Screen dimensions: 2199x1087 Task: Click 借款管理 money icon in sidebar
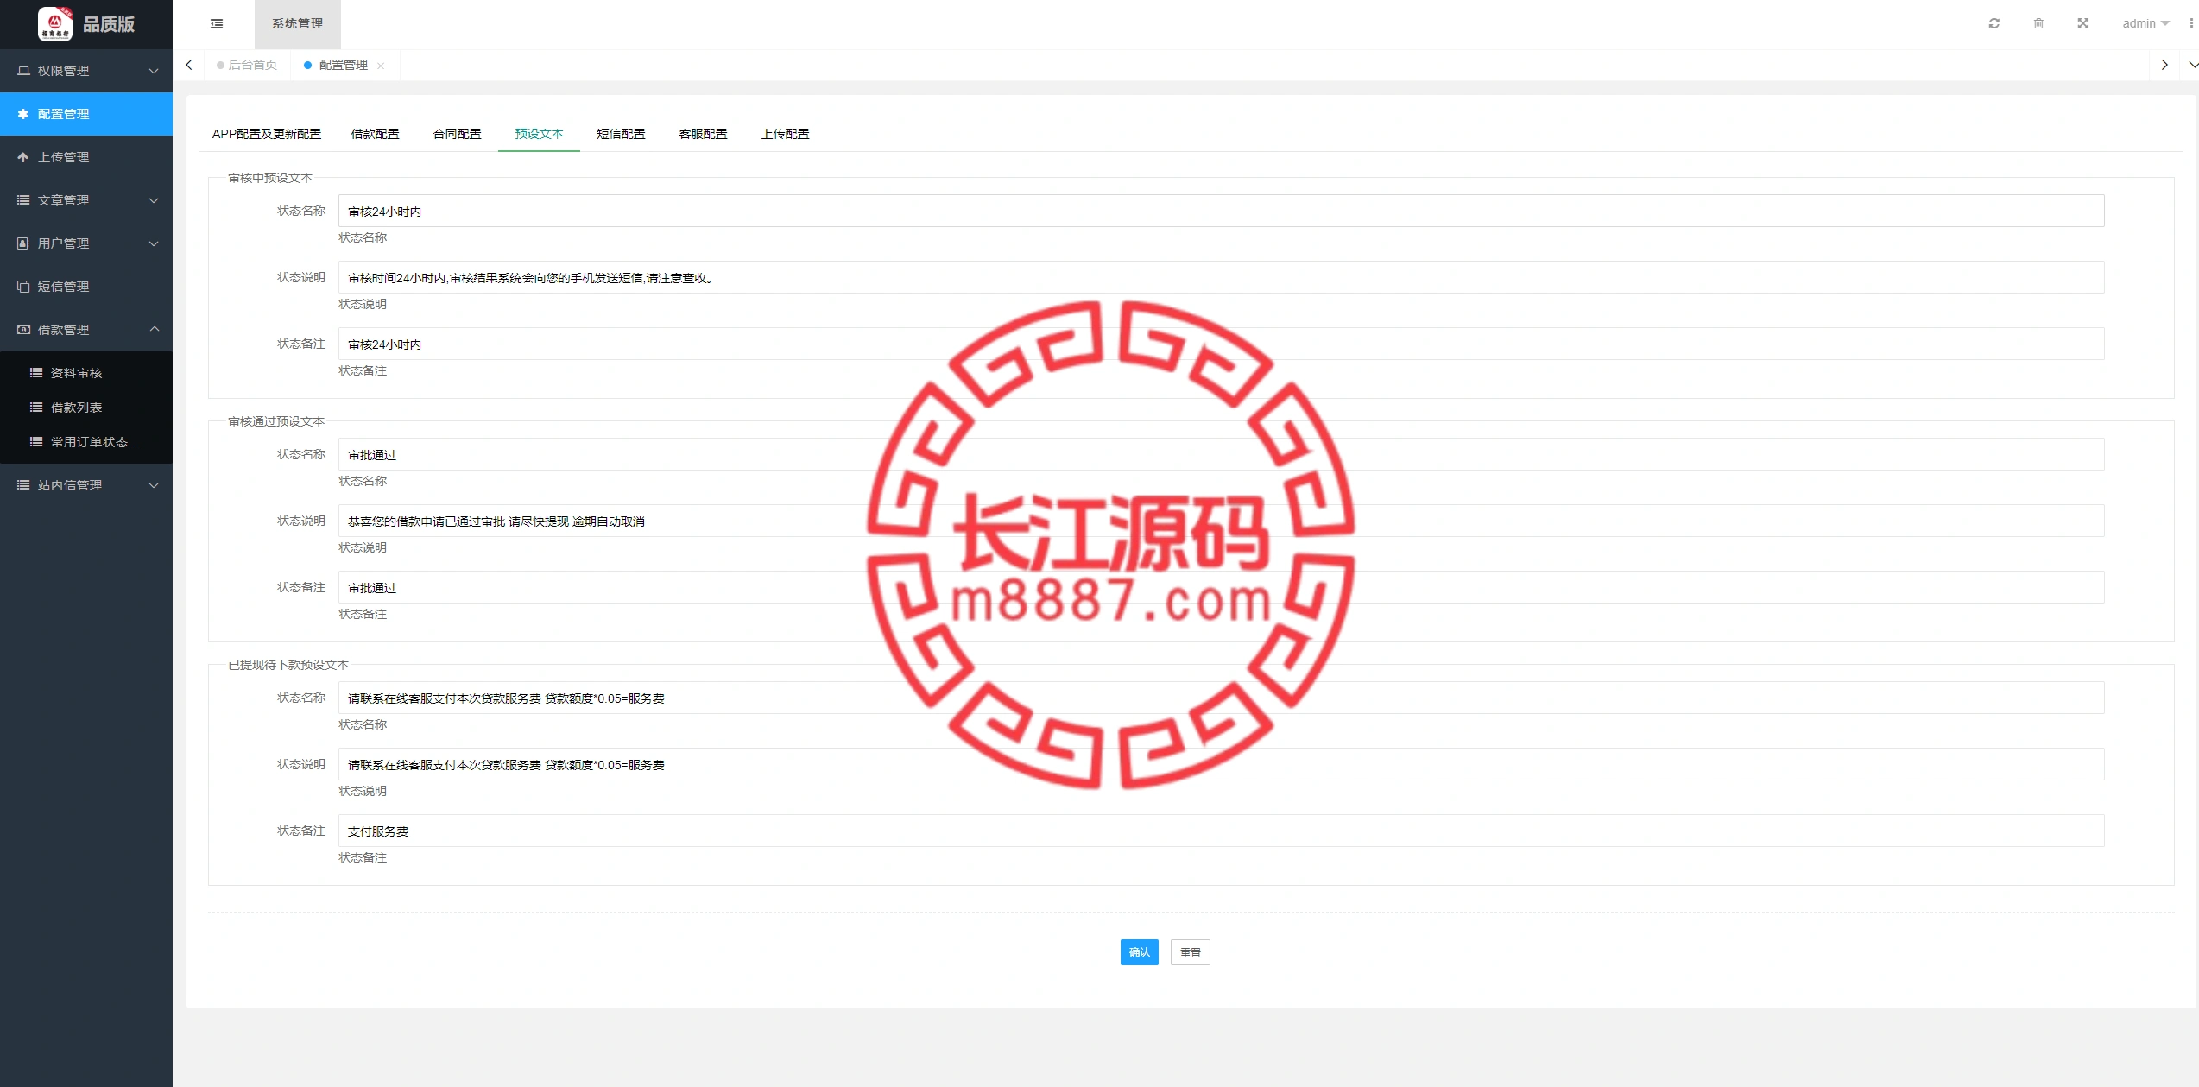coord(23,330)
